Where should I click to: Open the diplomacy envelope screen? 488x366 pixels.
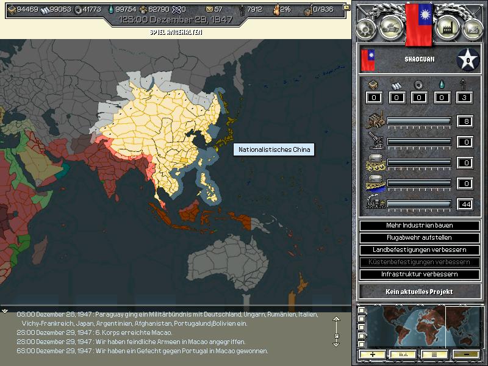473,29
